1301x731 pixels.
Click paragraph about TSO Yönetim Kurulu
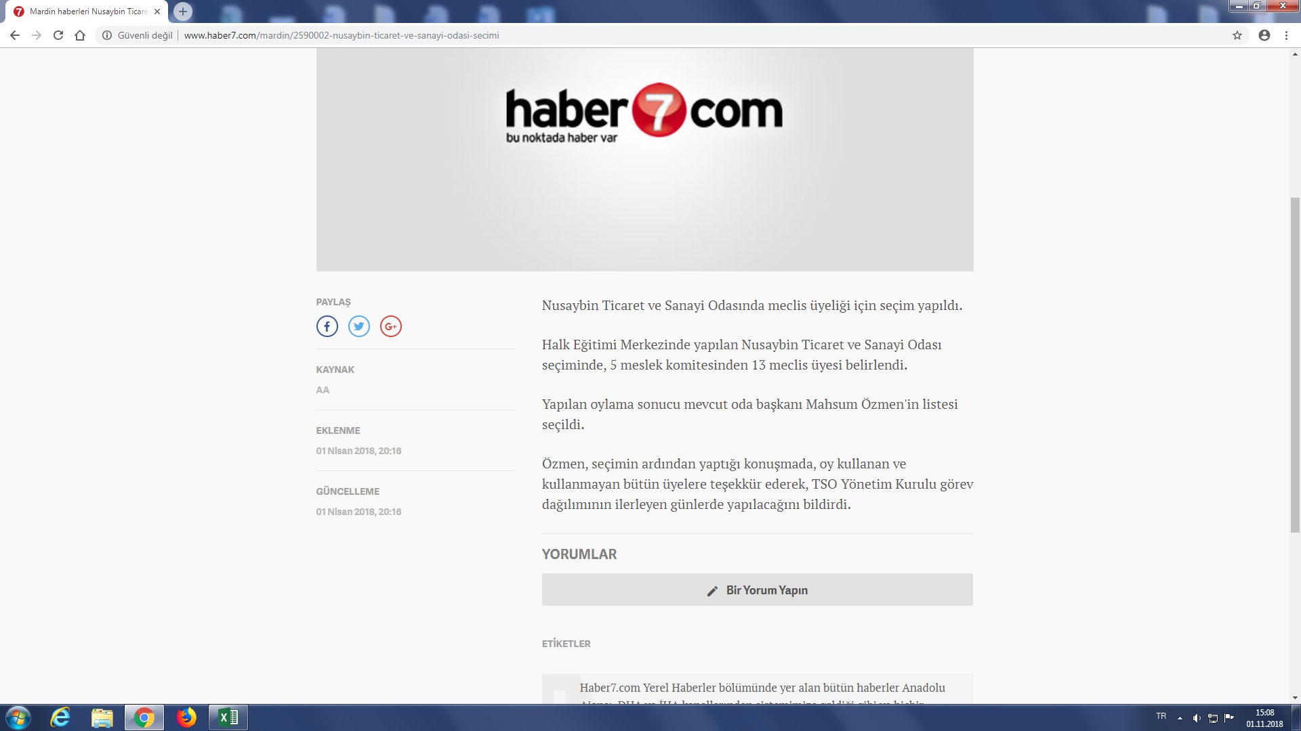pos(758,484)
